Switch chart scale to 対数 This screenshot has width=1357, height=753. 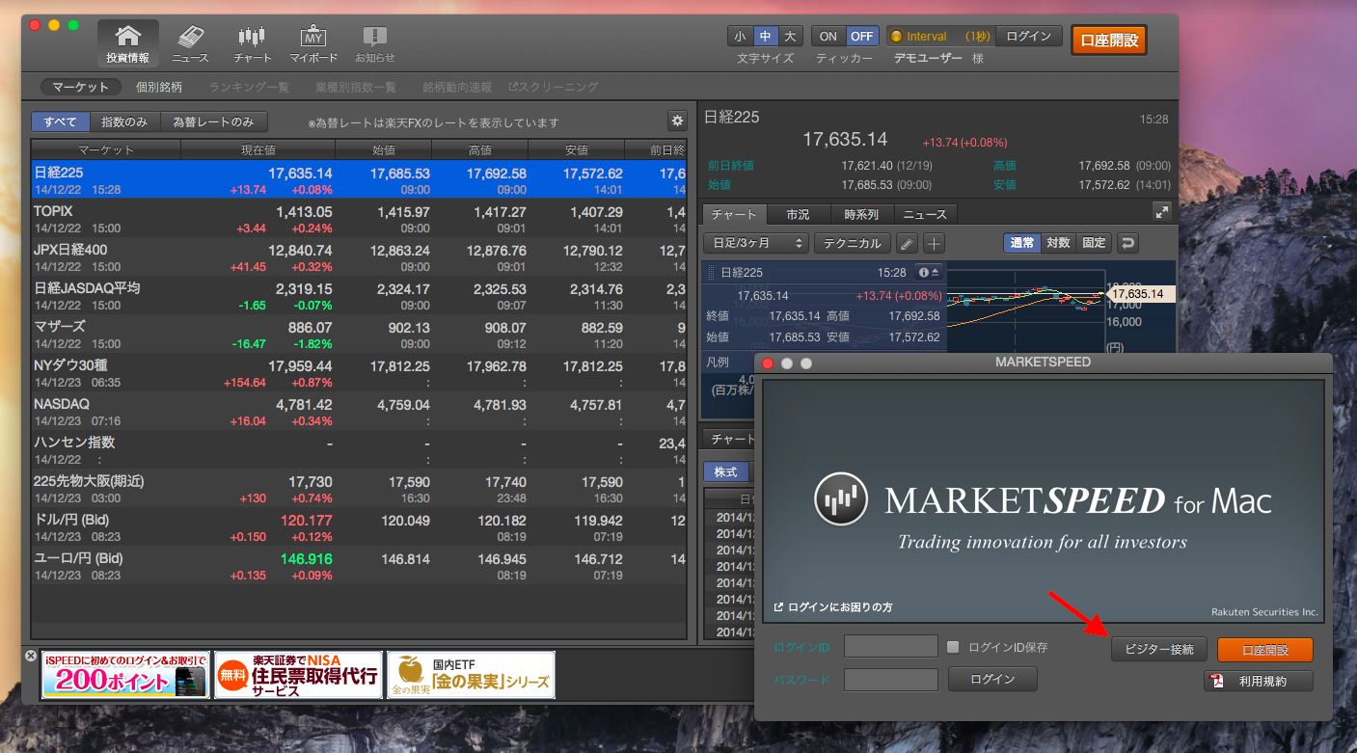[x=1059, y=243]
